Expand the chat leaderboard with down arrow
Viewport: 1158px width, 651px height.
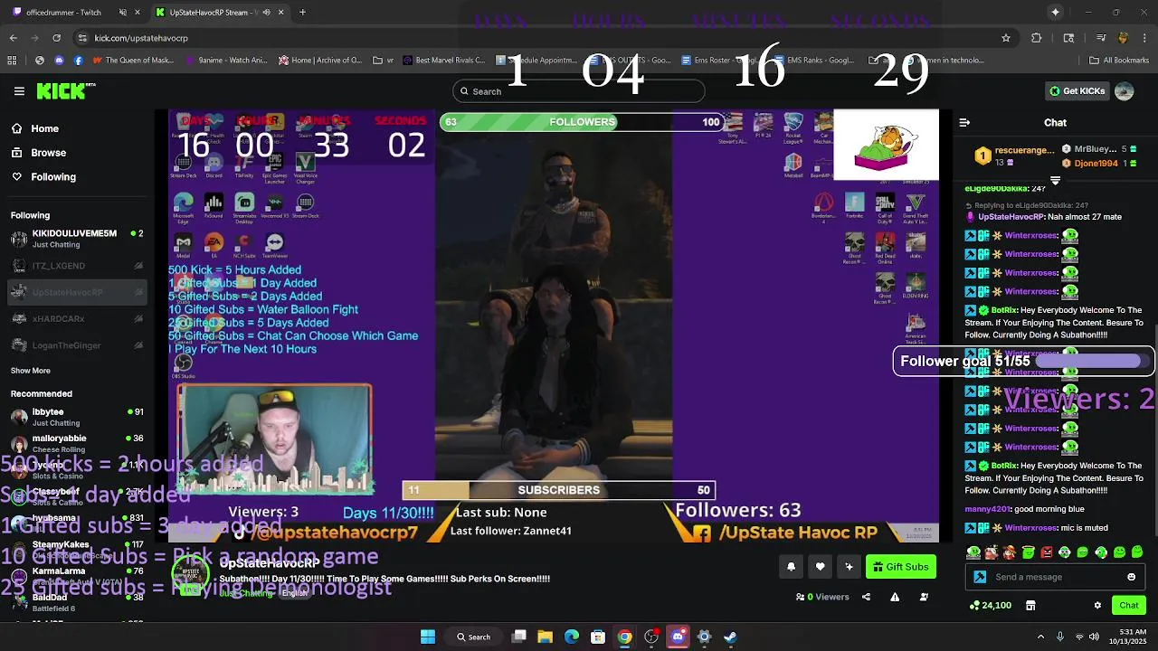pyautogui.click(x=1055, y=181)
